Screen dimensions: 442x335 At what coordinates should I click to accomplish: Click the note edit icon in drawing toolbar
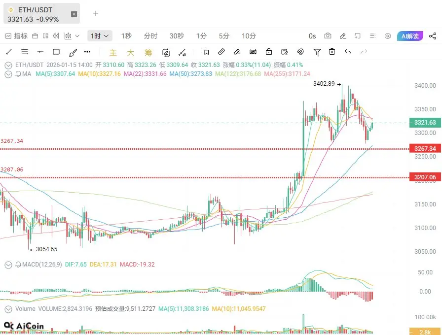click(x=285, y=52)
